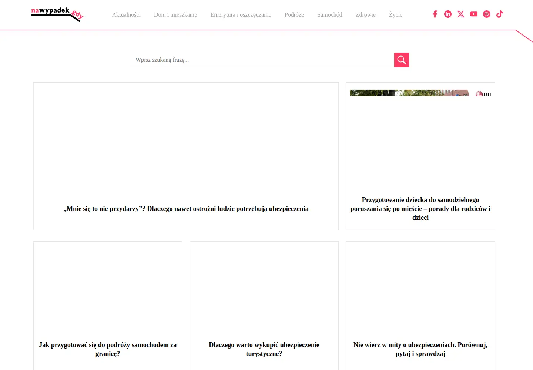The height and width of the screenshot is (370, 533).
Task: Open article 'Nie wierz w mity o ubezpieczeniach'
Action: [420, 349]
